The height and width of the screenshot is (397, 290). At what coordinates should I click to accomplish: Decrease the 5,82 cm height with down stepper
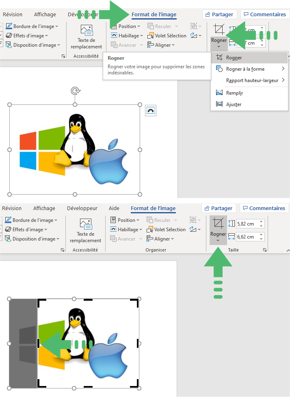[x=261, y=226]
